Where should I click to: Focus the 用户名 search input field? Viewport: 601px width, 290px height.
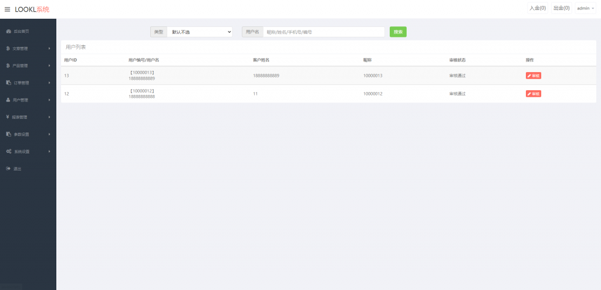(x=323, y=32)
